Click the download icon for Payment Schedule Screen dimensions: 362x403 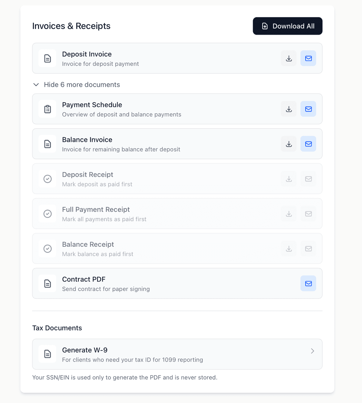(x=288, y=109)
